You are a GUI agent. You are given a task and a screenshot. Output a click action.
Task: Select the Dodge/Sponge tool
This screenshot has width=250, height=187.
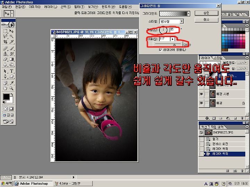(x=11, y=65)
